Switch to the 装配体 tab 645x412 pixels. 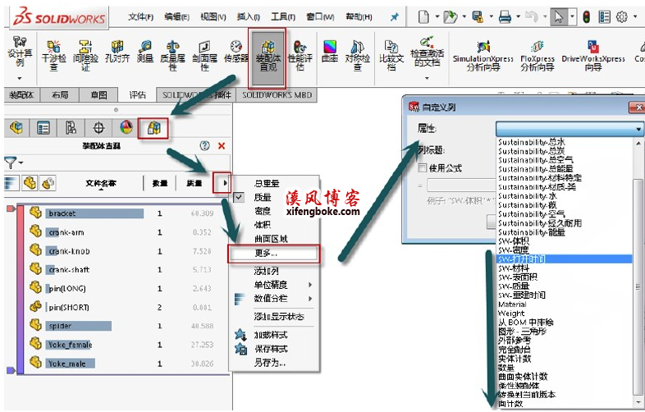21,95
